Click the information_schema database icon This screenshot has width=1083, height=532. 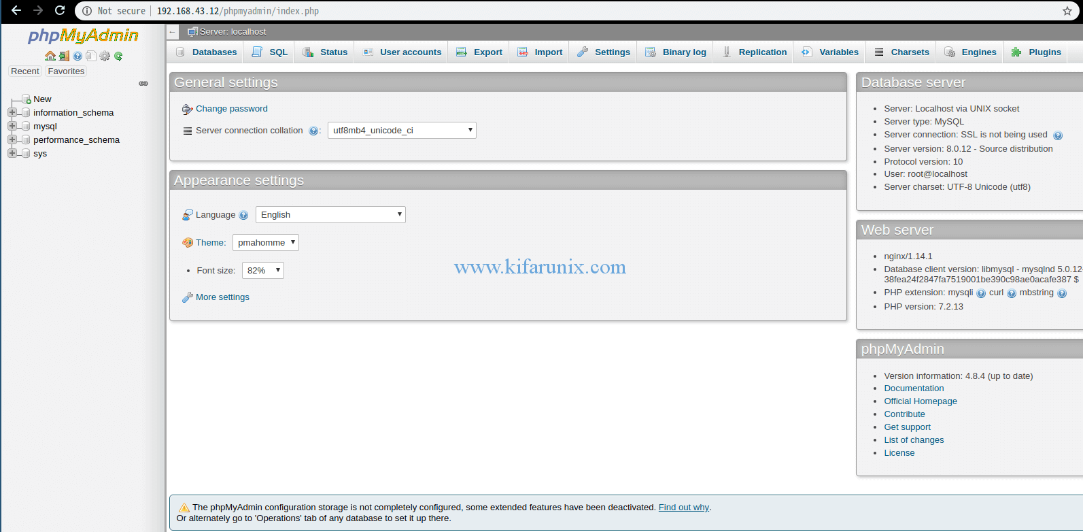(26, 113)
